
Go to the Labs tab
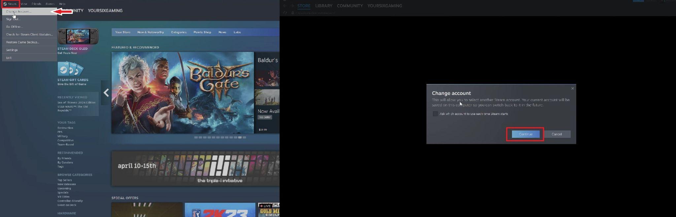click(237, 32)
